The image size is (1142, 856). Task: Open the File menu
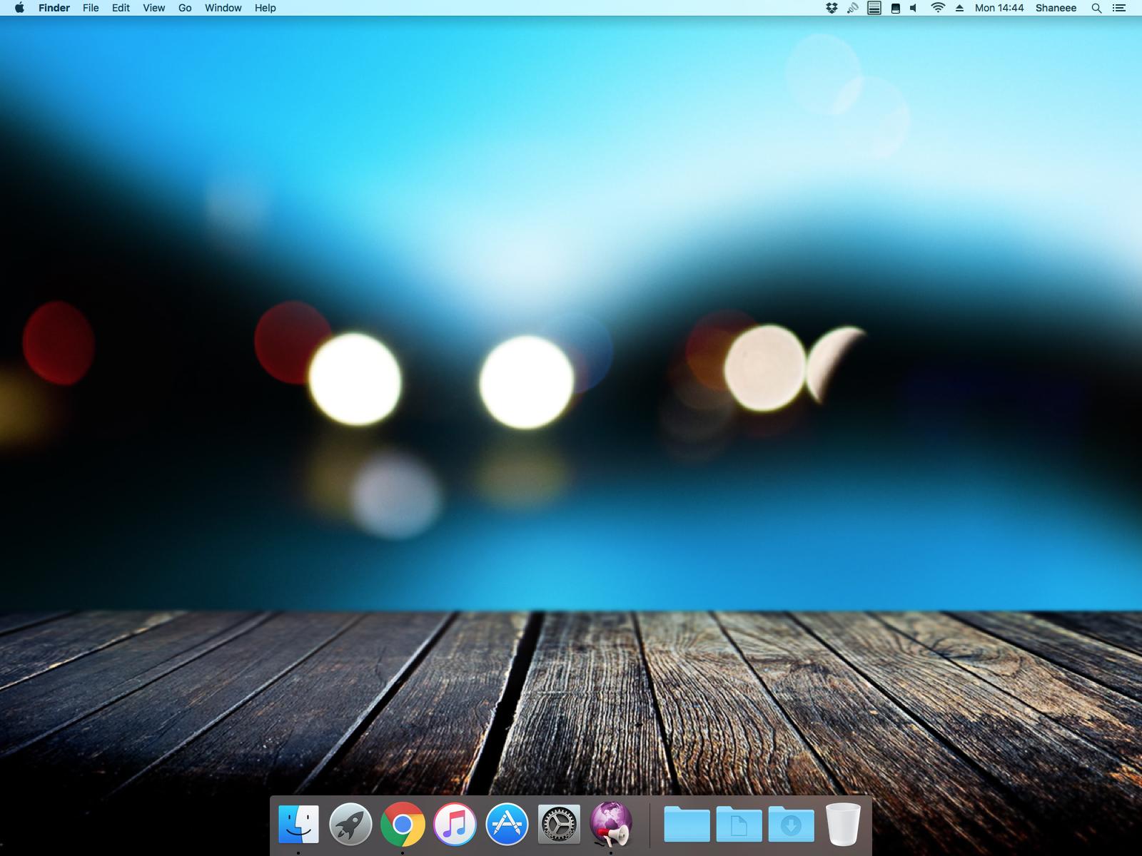pos(91,8)
